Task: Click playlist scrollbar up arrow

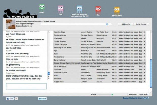Action: pos(151,89)
